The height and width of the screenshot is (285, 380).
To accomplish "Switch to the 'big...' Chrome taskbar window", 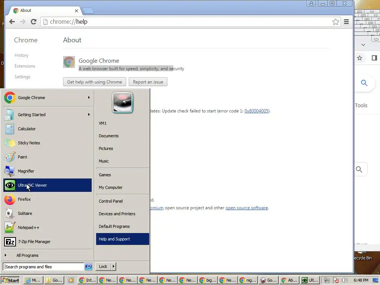I will (208, 280).
